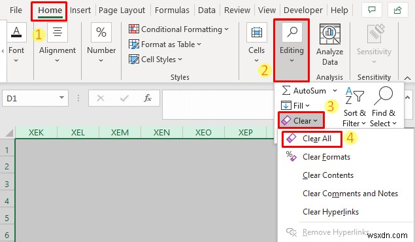Viewport: 415px width, 242px height.
Task: Select column header XEN
Action: pos(161,132)
